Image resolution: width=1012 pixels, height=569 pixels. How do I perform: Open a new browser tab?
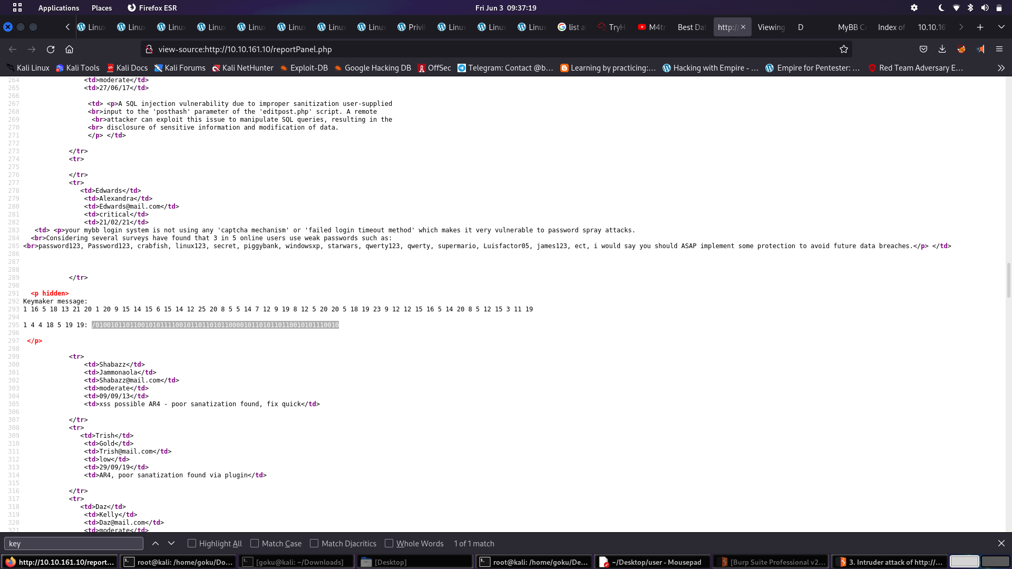pos(980,27)
